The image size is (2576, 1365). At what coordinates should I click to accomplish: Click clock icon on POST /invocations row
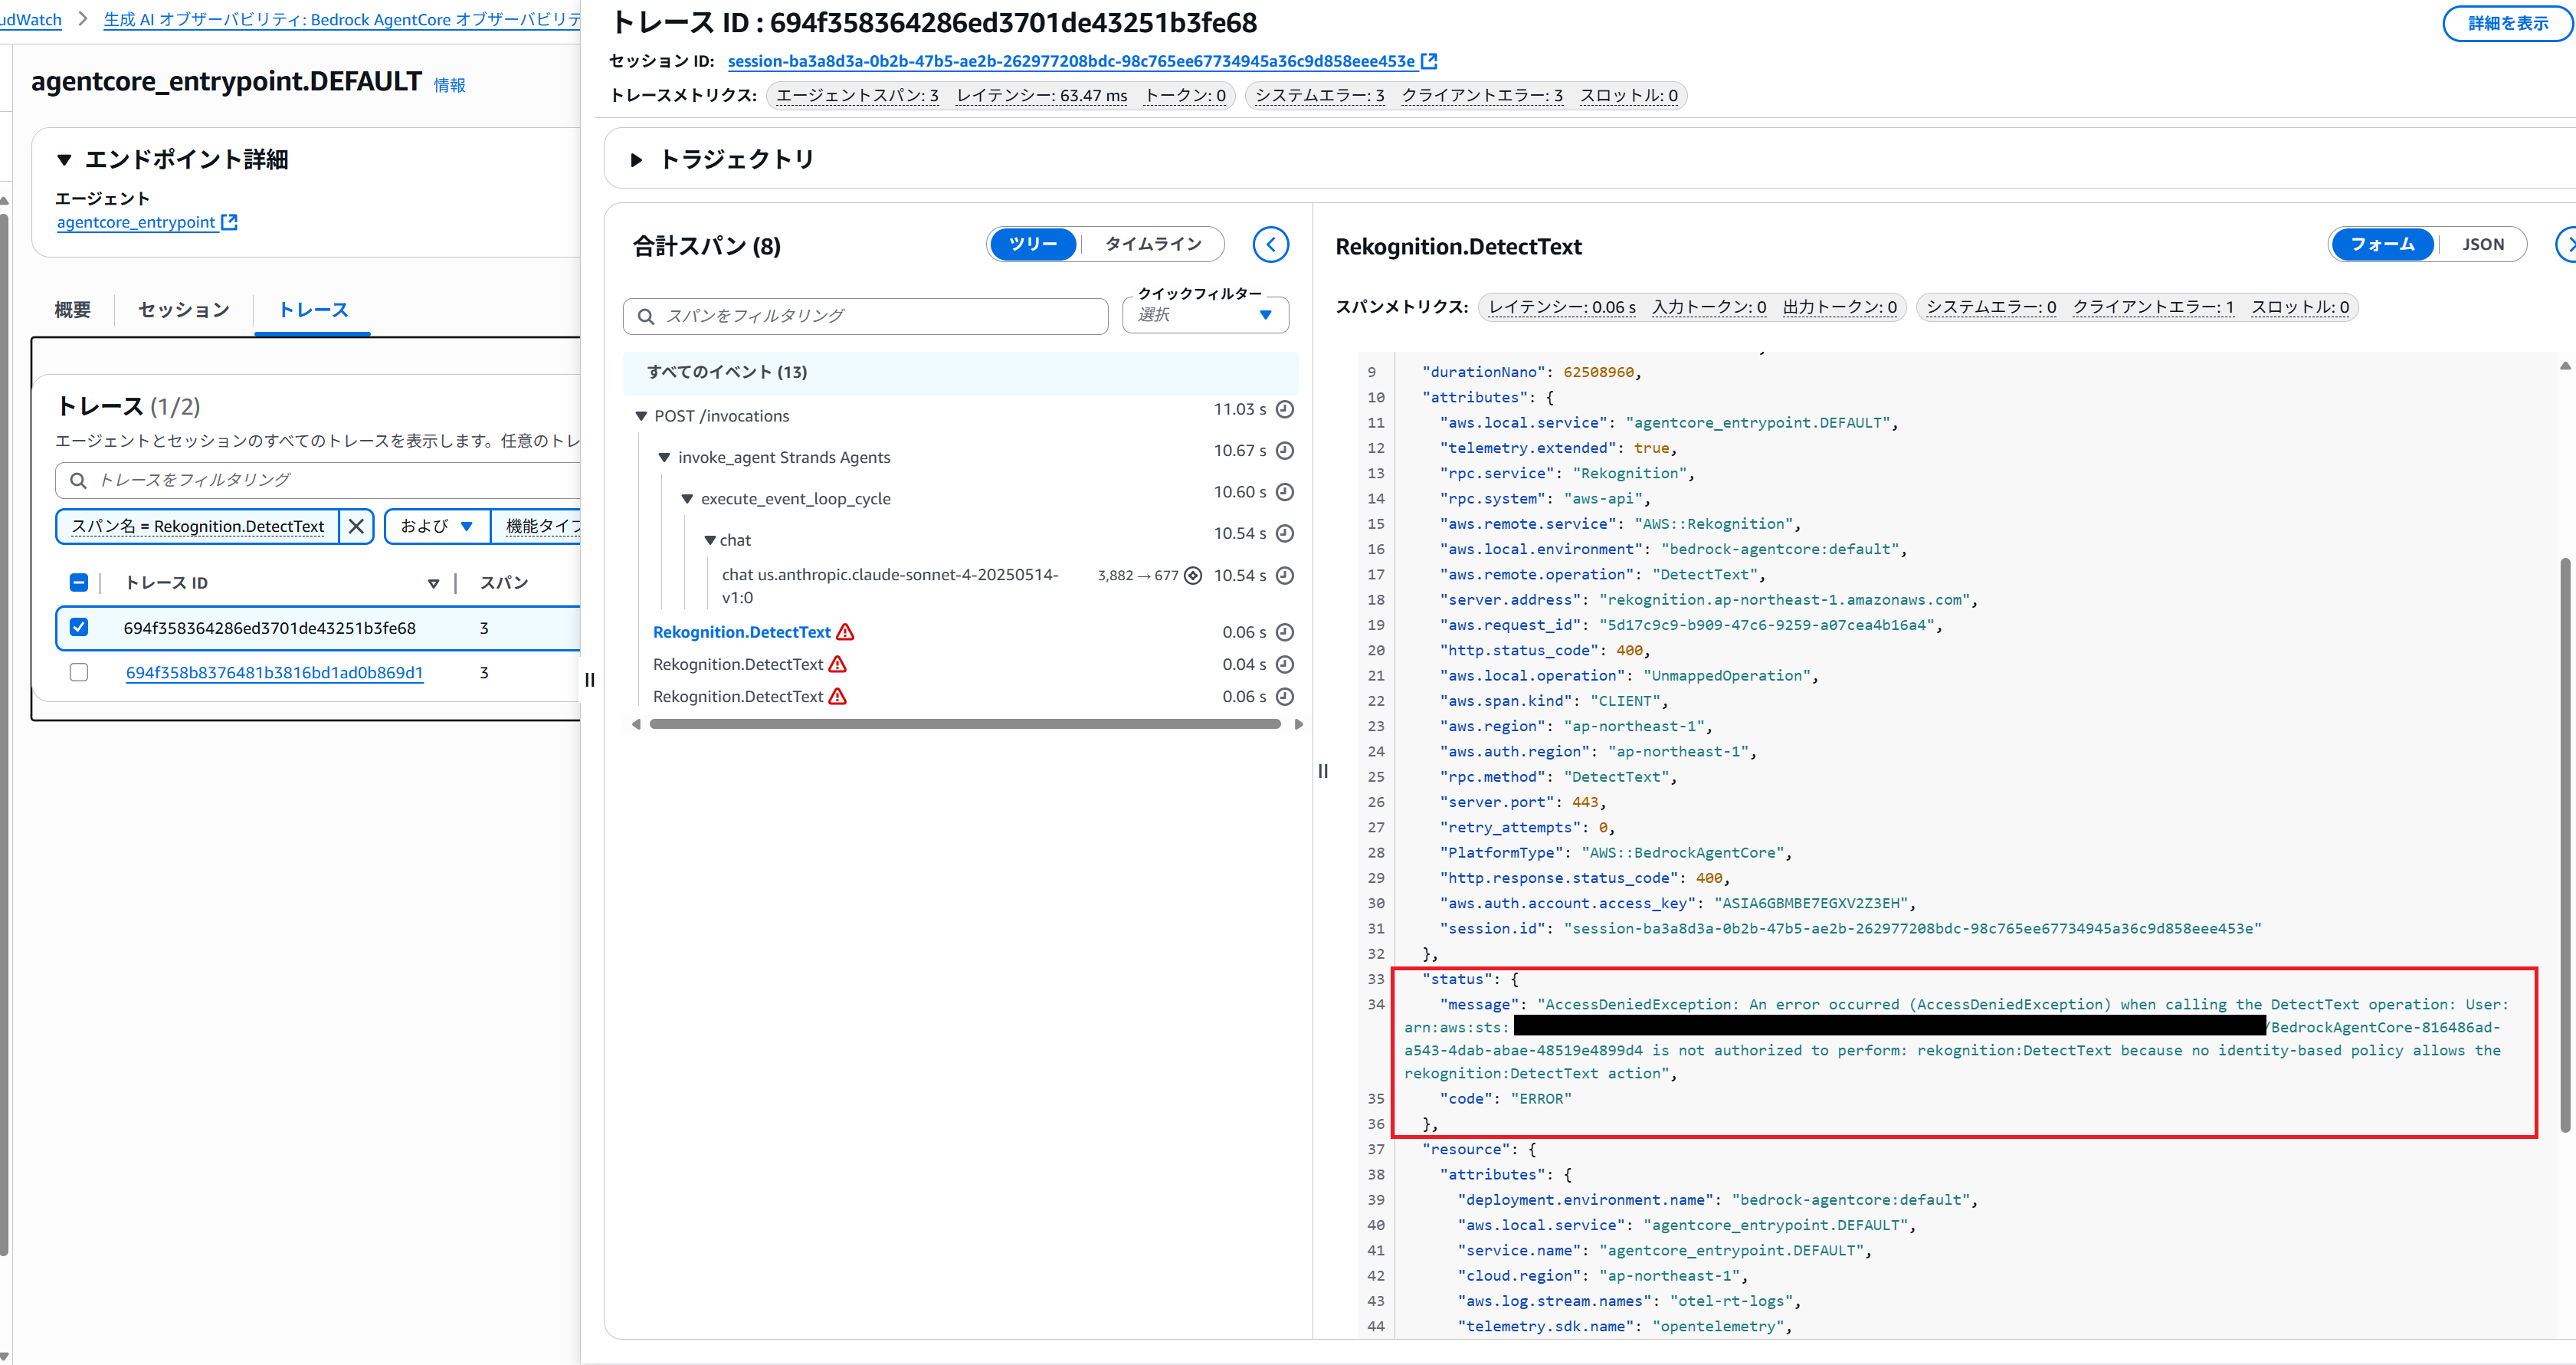point(1285,409)
